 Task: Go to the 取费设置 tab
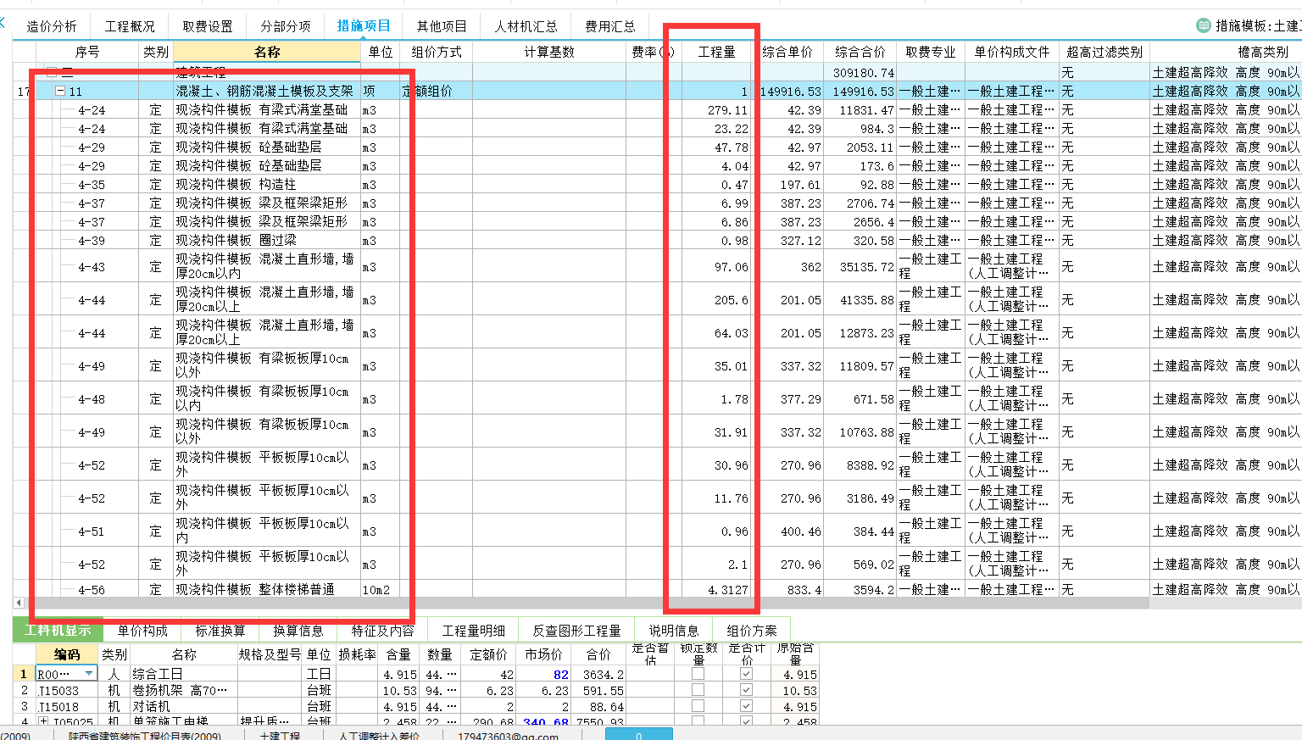208,26
